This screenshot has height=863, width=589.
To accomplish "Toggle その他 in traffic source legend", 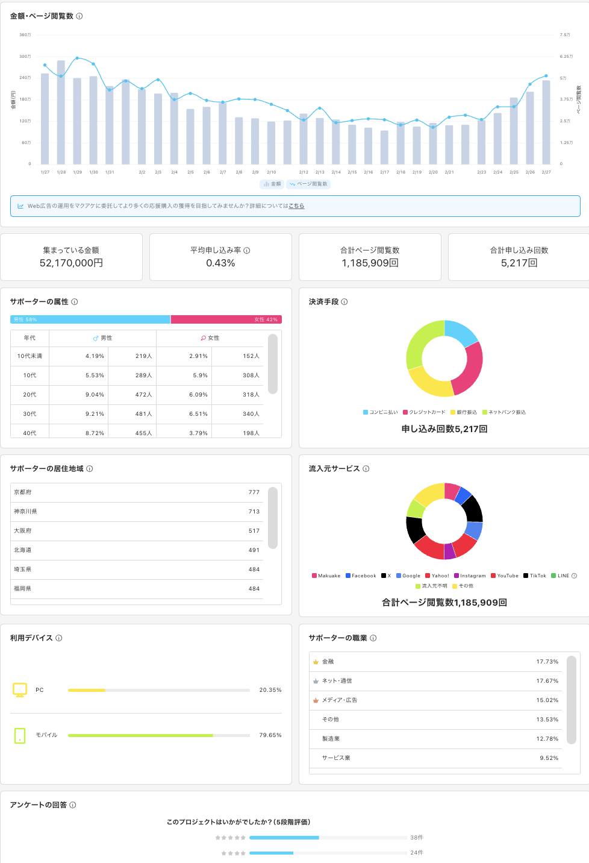I will point(463,586).
